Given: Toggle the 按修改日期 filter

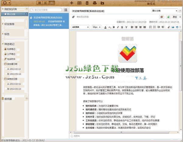Looking at the screenshot, I should click(x=11, y=79).
